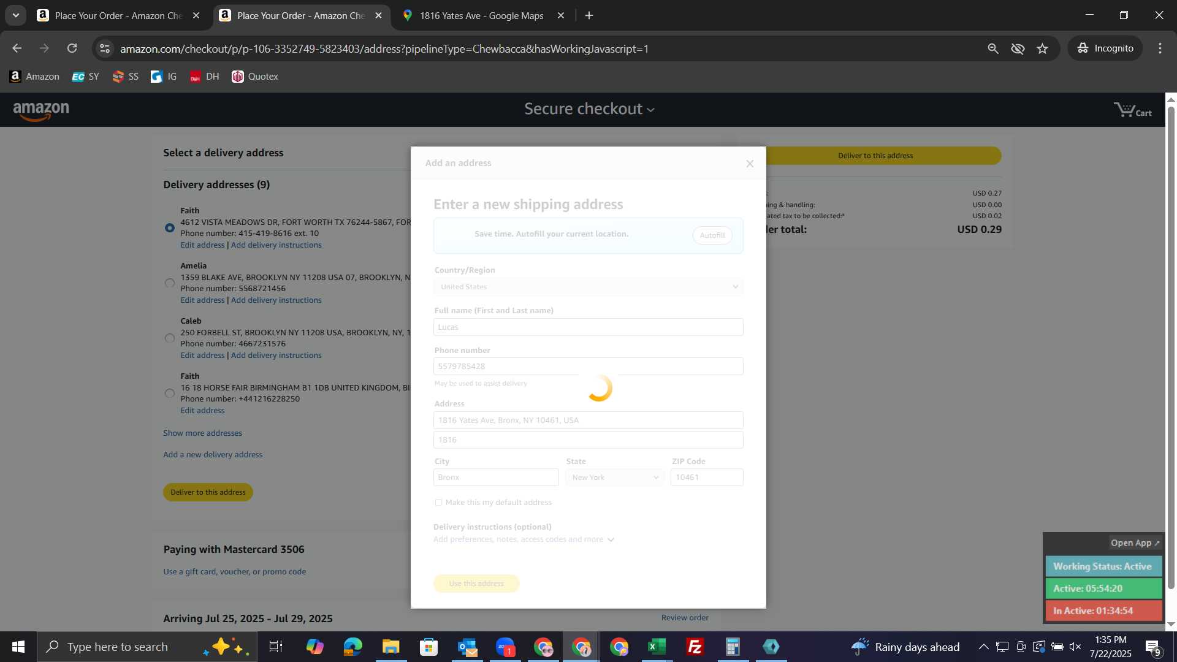This screenshot has width=1177, height=662.
Task: Open the Windows Start menu
Action: click(18, 647)
